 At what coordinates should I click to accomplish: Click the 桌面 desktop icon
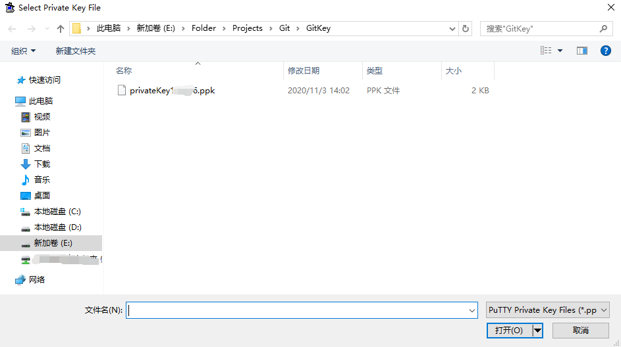coord(25,196)
